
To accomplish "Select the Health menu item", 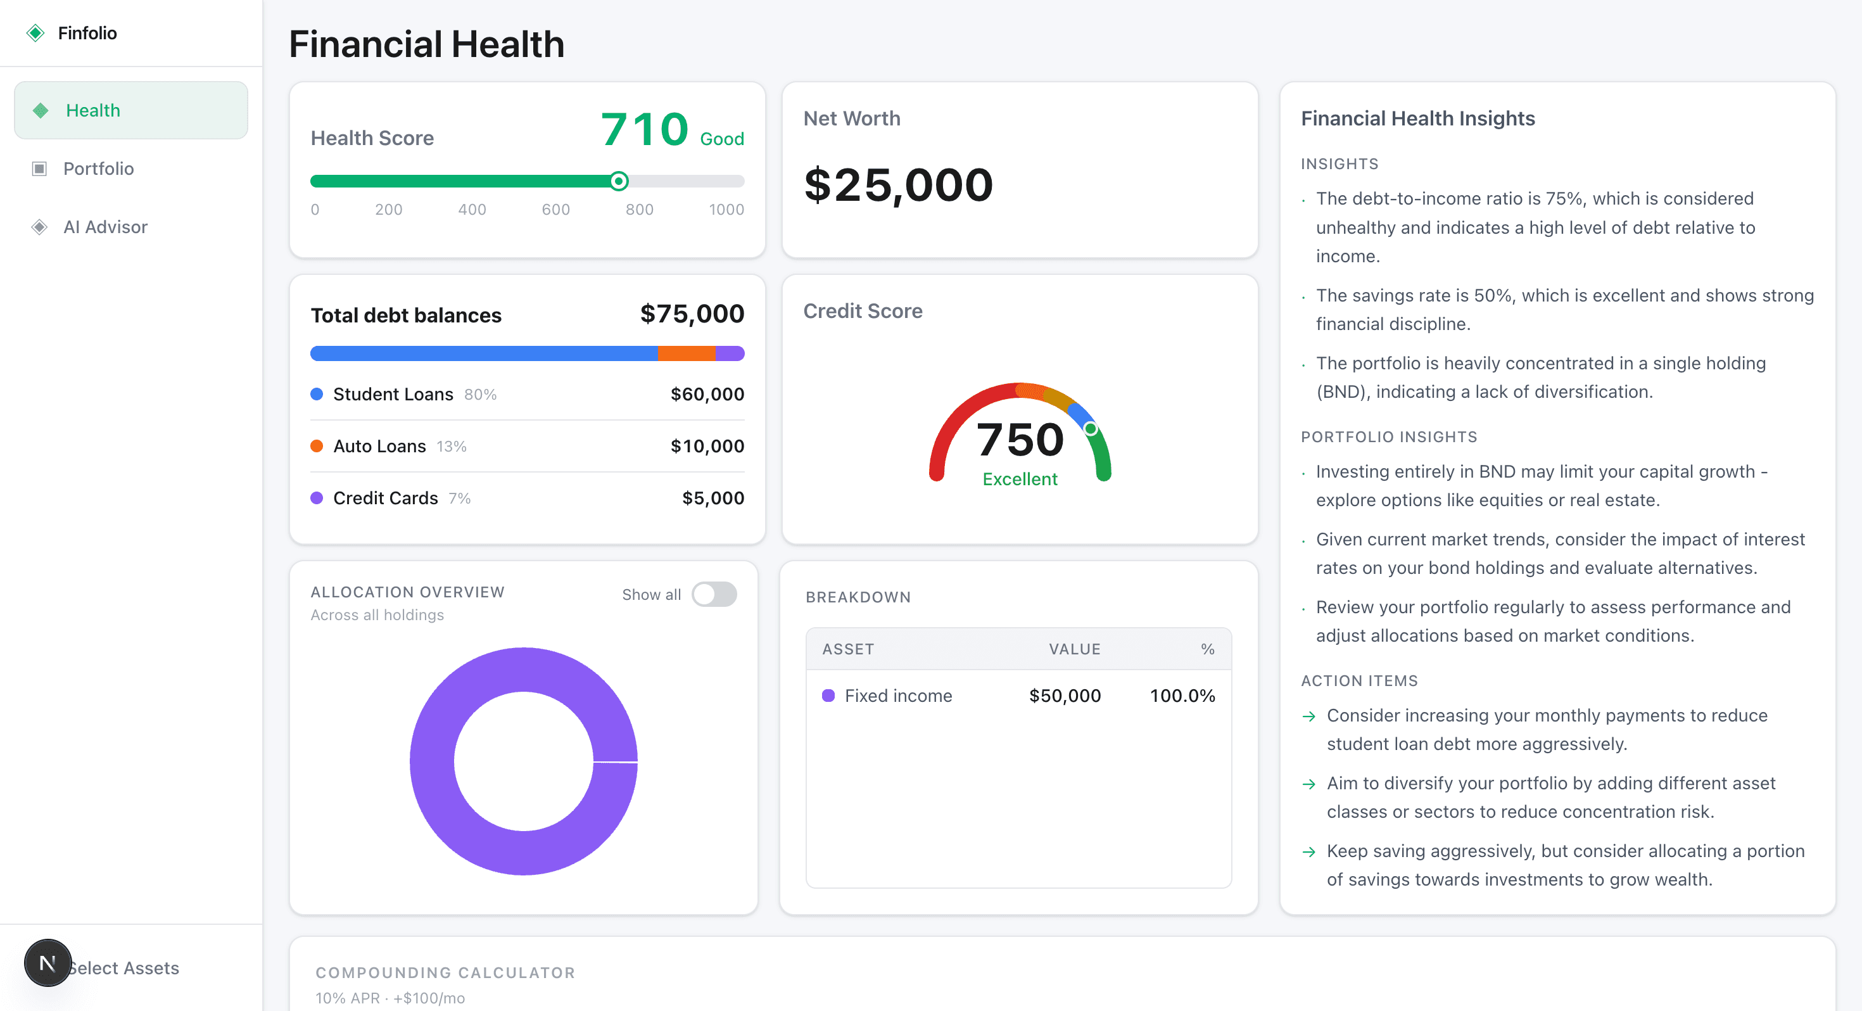I will [x=93, y=111].
